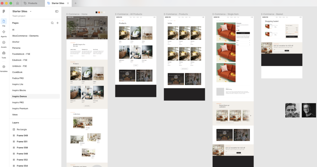Click the home icon in tab bar
This screenshot has height=167, width=317.
(x=17, y=3)
